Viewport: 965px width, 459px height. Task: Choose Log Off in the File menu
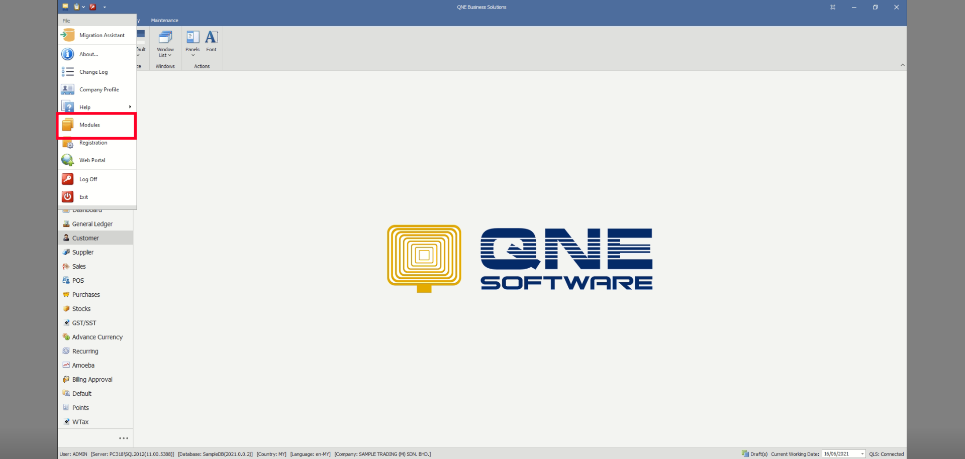(97, 179)
